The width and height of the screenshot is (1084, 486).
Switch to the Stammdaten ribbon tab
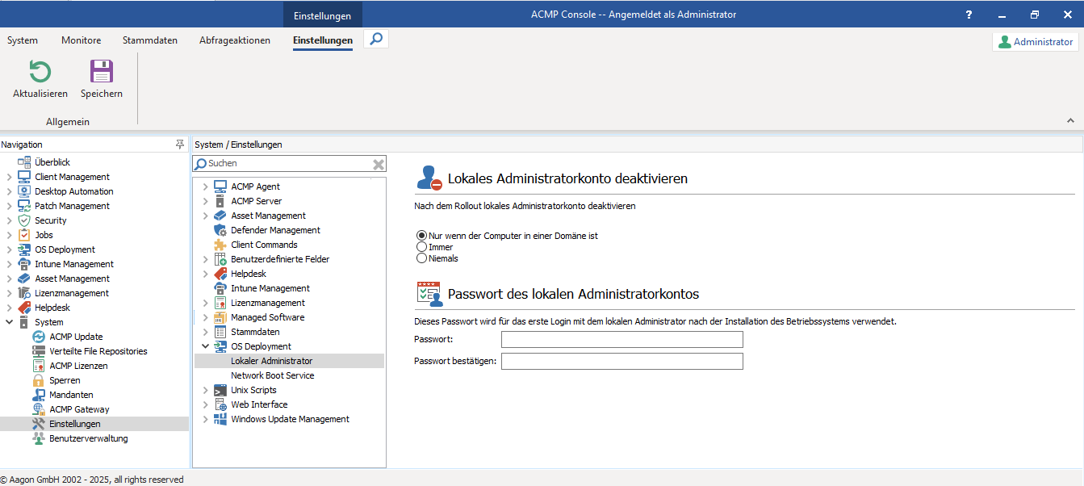149,40
